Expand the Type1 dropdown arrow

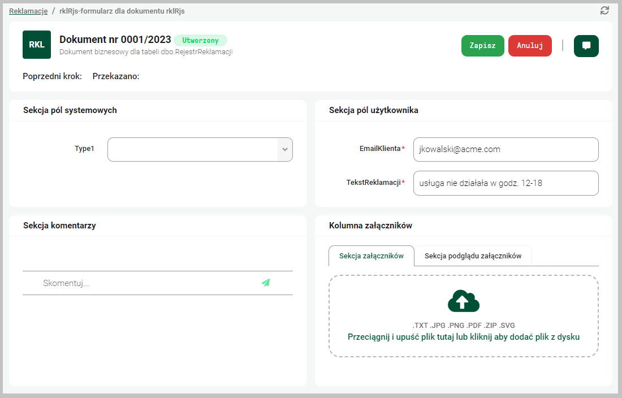[285, 149]
